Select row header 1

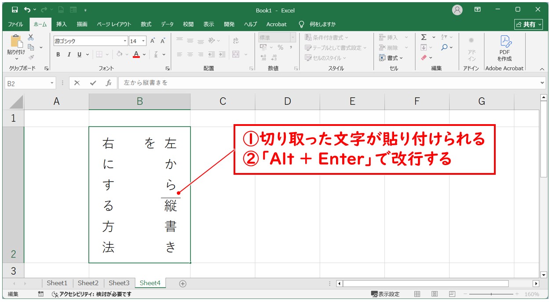[12, 118]
